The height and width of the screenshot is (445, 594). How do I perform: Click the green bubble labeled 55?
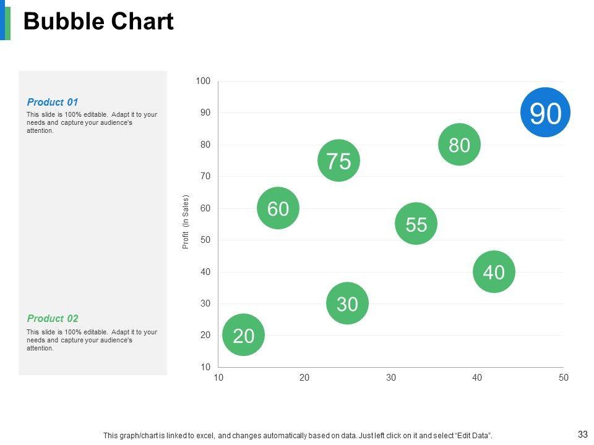416,224
